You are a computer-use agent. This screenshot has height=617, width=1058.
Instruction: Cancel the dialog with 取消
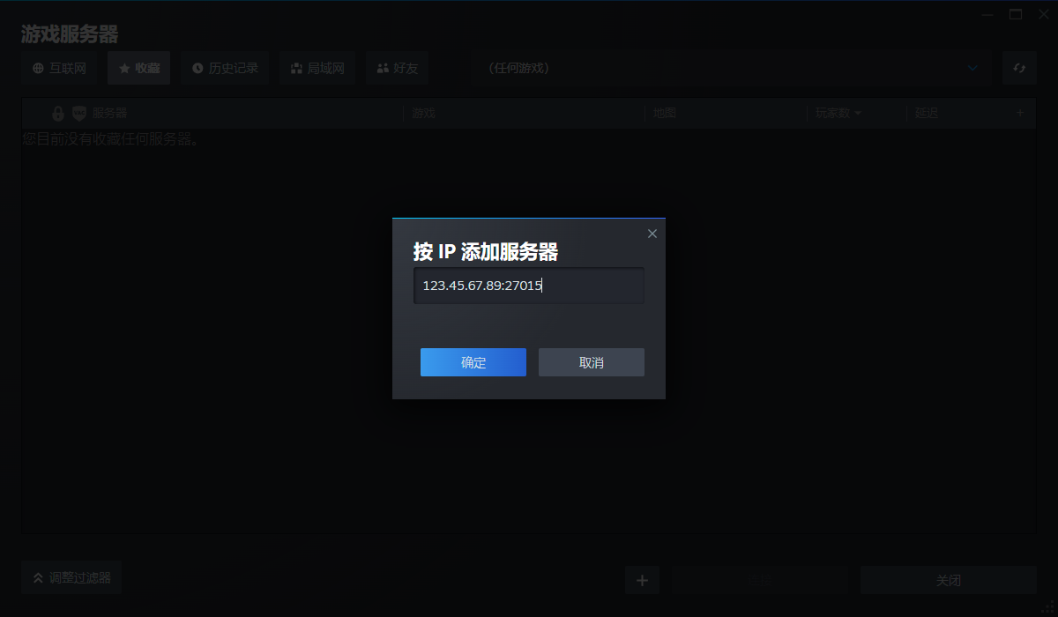click(x=591, y=362)
